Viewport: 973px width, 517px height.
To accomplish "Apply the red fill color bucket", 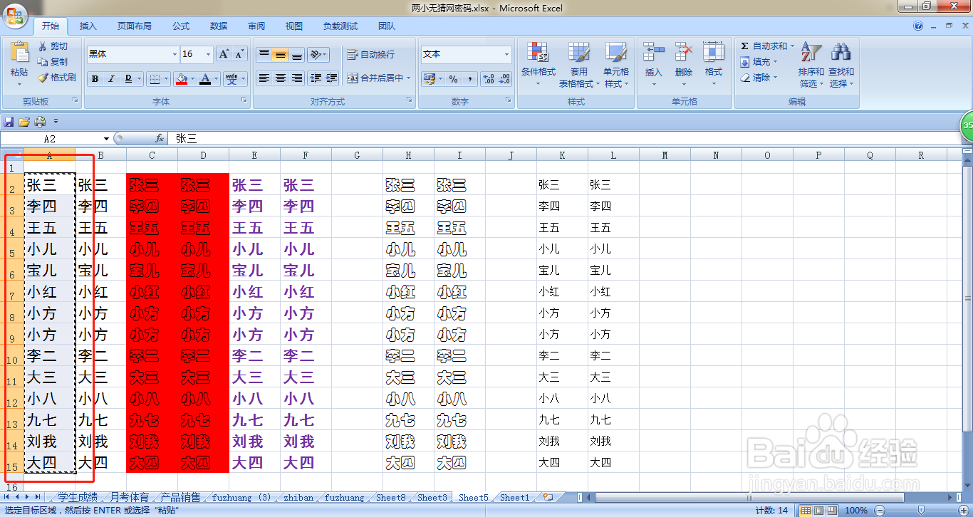I will tap(182, 79).
